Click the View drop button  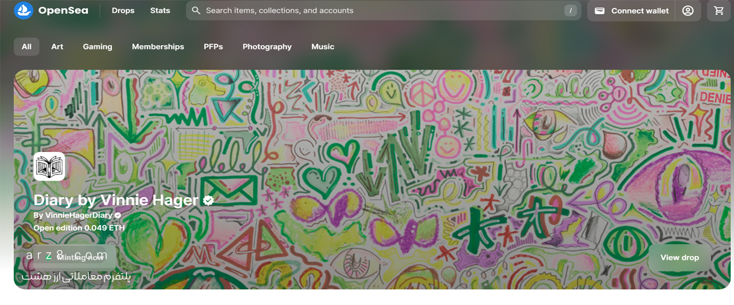680,257
